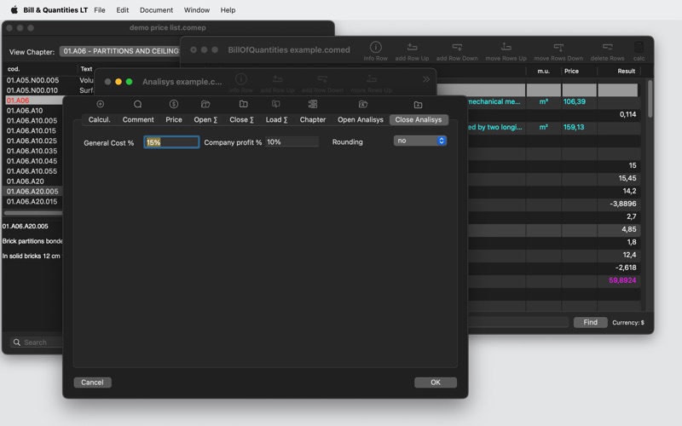Click the Price dollar icon
682x426 pixels.
(174, 104)
